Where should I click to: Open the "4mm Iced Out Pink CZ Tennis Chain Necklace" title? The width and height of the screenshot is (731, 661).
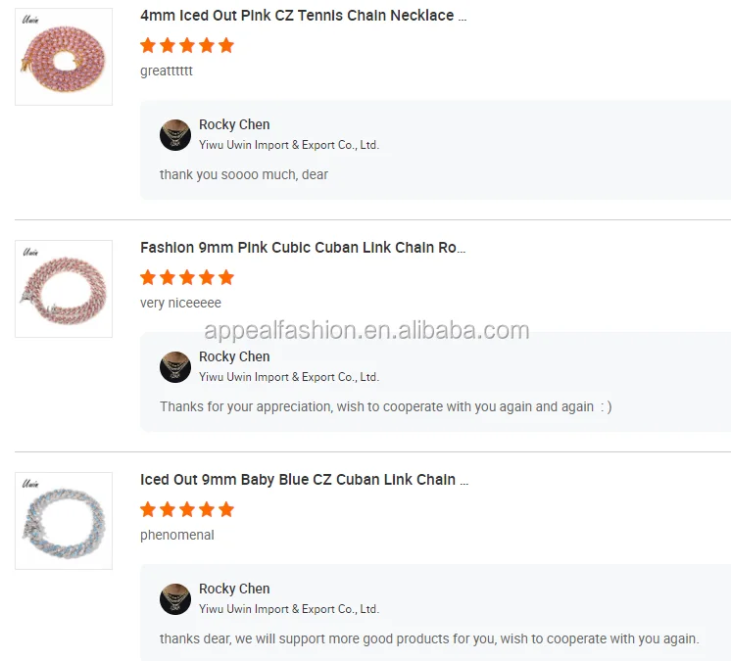click(303, 16)
